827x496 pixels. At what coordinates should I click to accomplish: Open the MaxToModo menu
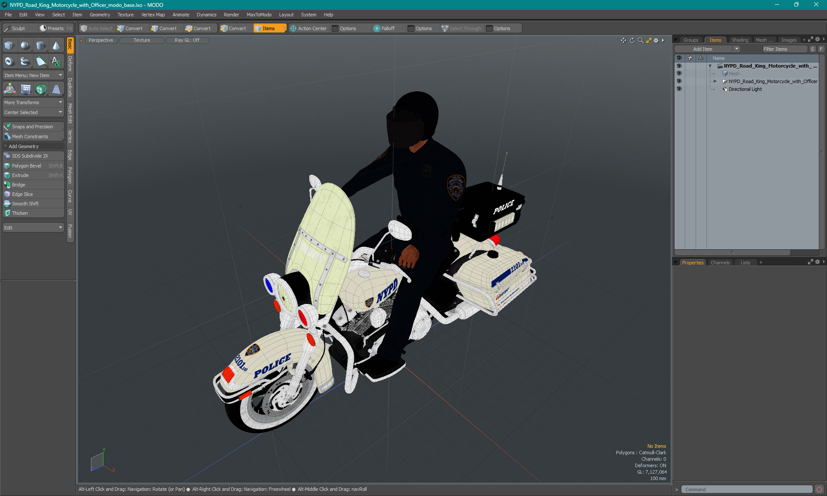[x=259, y=15]
